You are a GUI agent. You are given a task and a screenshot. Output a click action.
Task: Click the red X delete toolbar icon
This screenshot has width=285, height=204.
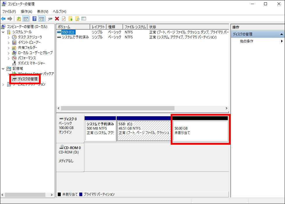(57, 19)
